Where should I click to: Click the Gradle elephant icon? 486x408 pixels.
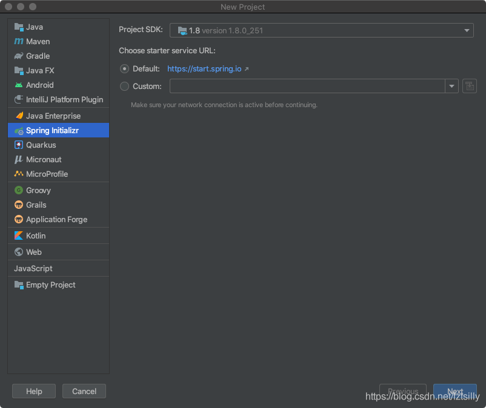point(19,56)
